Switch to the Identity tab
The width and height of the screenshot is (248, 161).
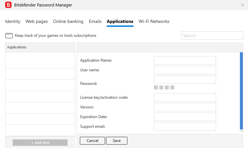[13, 21]
